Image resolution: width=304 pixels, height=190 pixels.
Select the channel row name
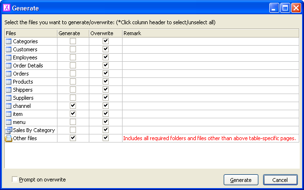click(x=22, y=106)
